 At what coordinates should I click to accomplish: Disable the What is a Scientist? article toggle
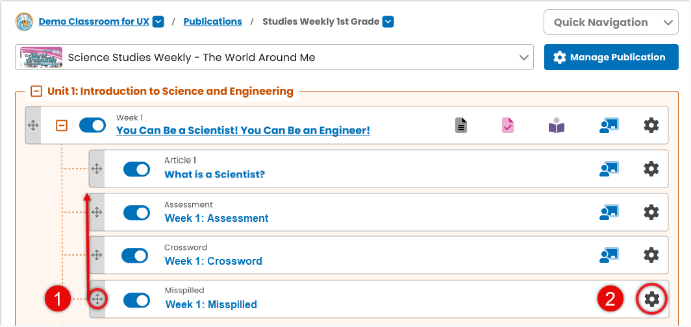click(136, 169)
